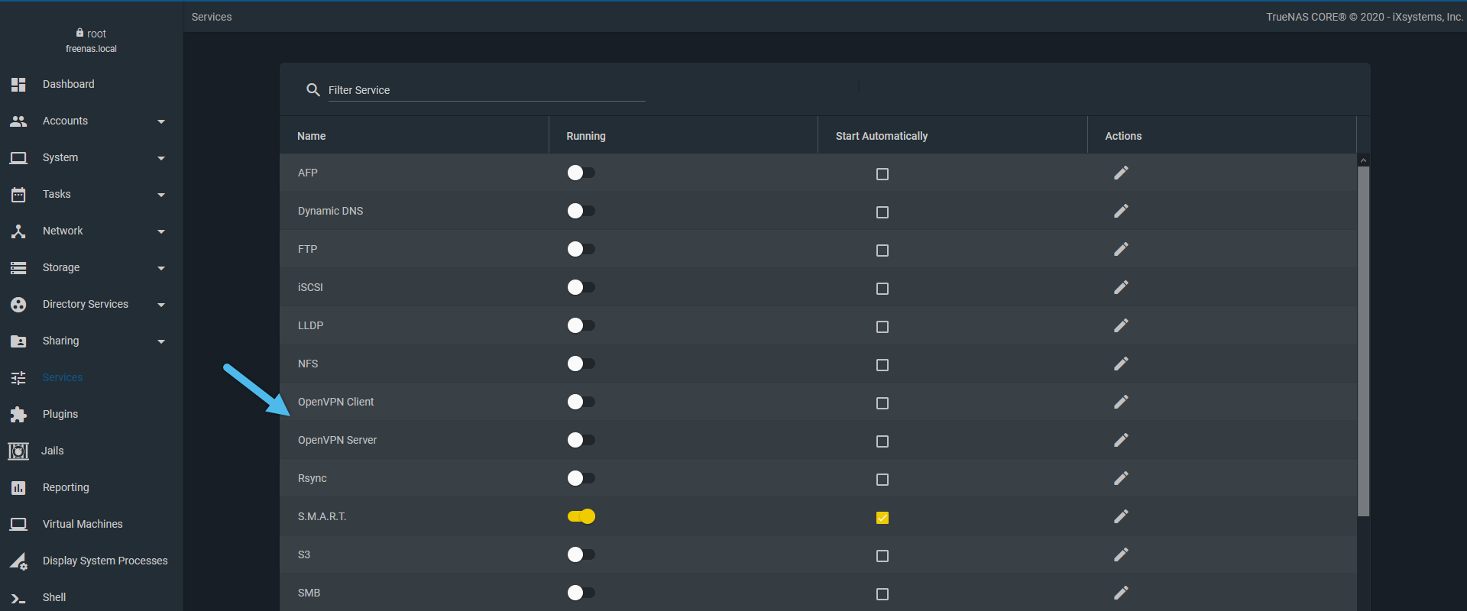Enable Start Automatically checkbox for SMB

tap(882, 594)
